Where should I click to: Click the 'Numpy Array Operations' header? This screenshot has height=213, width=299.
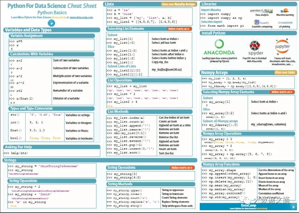(248, 134)
